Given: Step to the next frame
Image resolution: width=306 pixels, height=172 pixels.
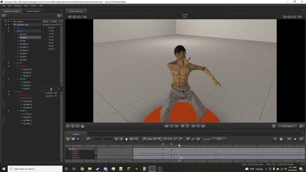Looking at the screenshot, I should [193, 126].
